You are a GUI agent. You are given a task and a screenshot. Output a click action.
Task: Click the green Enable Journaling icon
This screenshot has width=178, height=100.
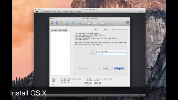[80, 22]
